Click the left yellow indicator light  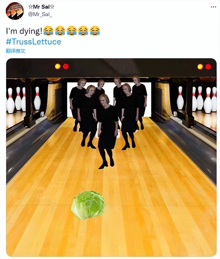tap(58, 66)
